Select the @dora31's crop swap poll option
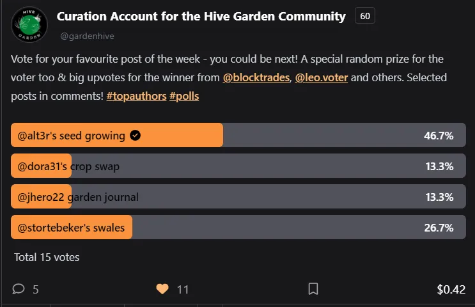The width and height of the screenshot is (475, 307). (x=238, y=166)
